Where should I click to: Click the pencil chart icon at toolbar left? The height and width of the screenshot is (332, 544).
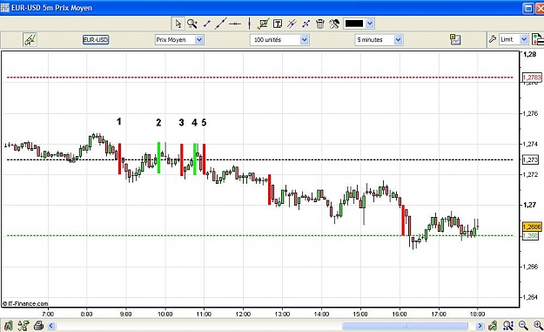(30, 39)
